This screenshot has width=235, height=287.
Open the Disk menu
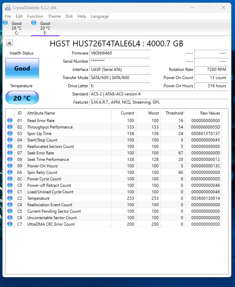69,16
